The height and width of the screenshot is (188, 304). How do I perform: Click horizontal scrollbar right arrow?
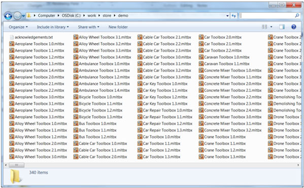298,165
